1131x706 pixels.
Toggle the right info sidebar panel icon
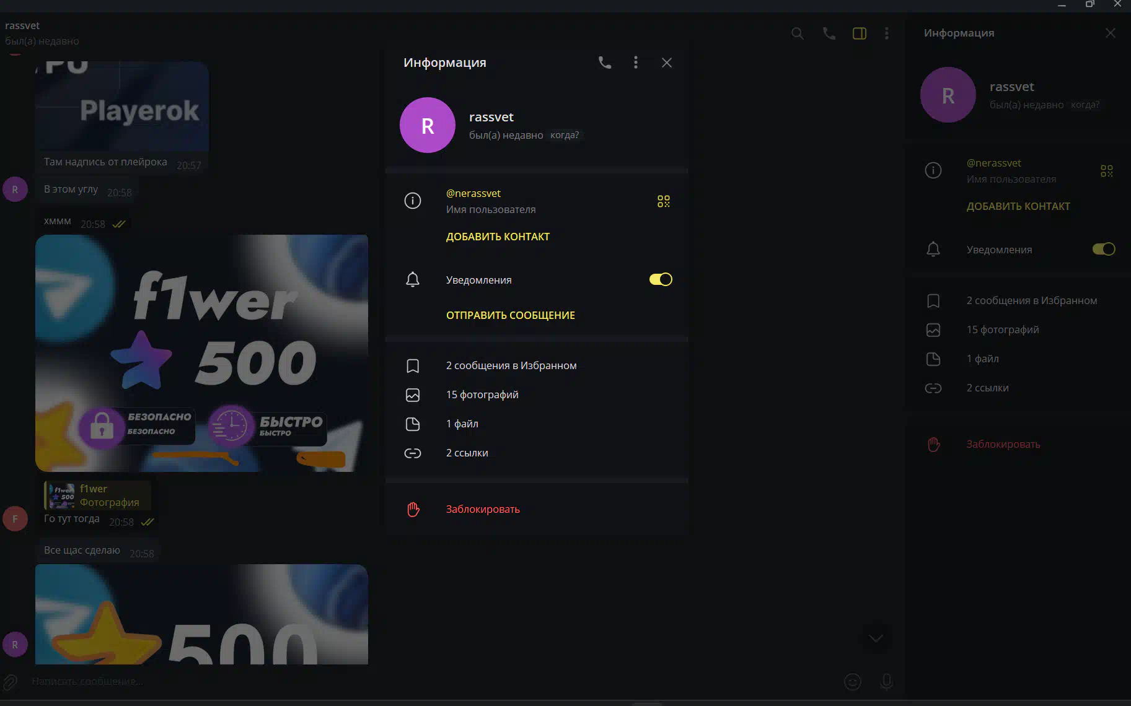(x=860, y=33)
